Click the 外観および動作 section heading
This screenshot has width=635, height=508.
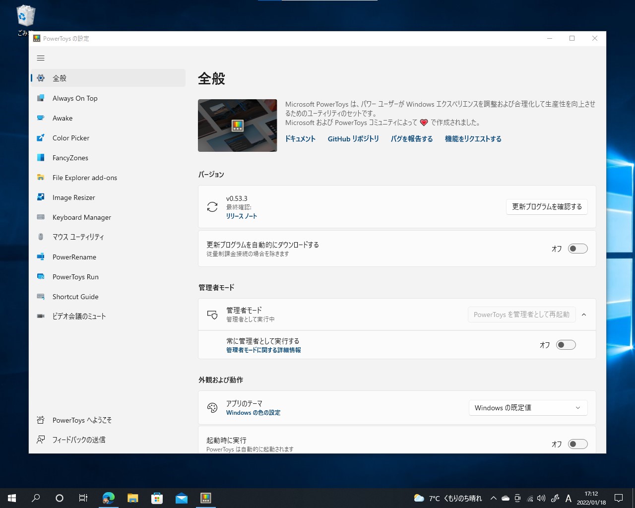(221, 380)
